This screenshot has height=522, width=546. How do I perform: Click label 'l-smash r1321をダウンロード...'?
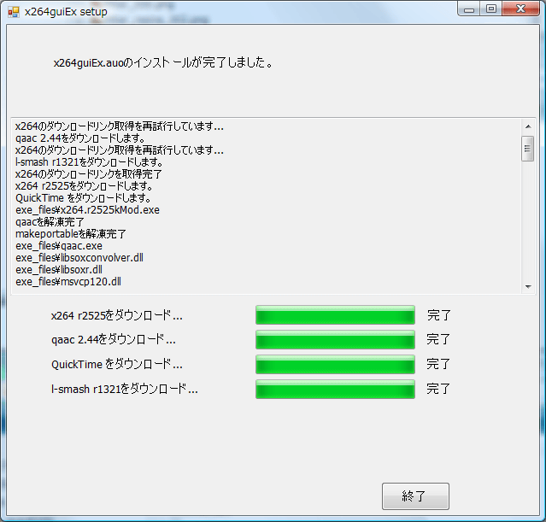(x=124, y=389)
